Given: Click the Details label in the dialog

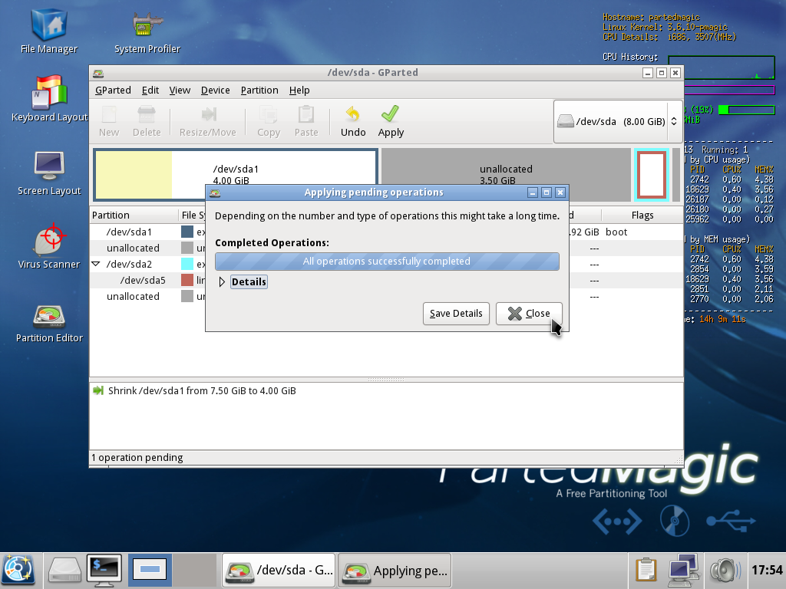Looking at the screenshot, I should point(249,282).
